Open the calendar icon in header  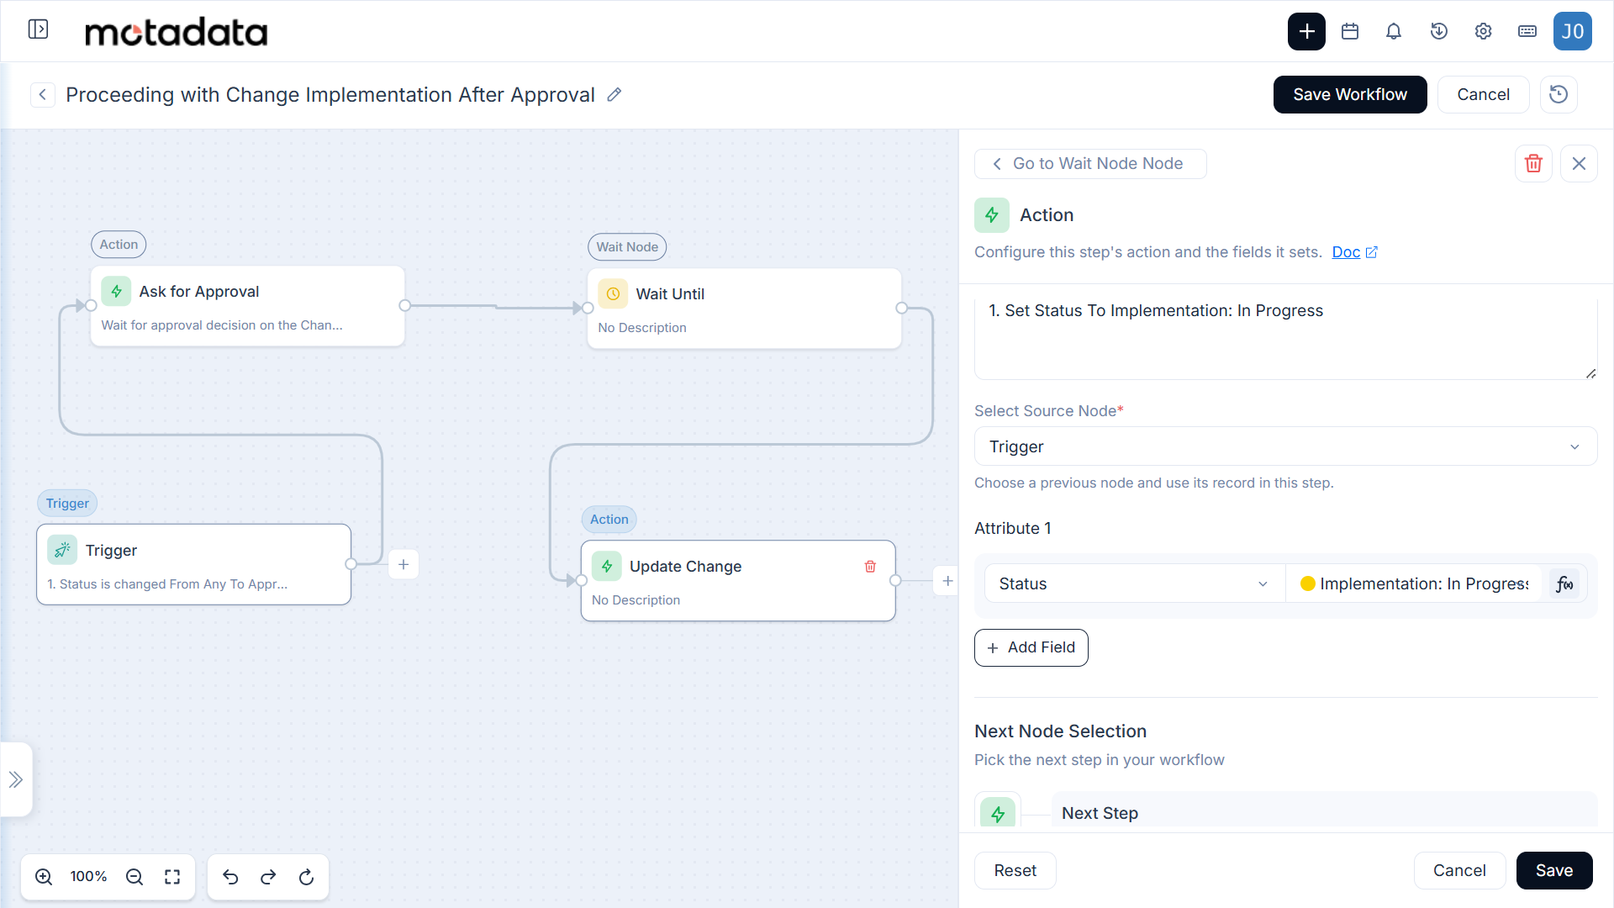pos(1350,31)
